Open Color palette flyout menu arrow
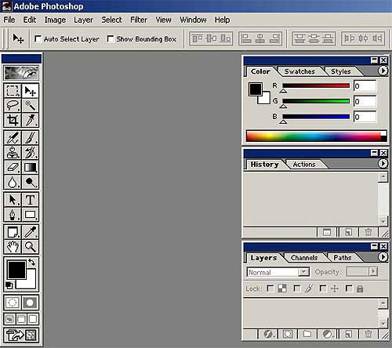Image resolution: width=392 pixels, height=348 pixels. (383, 71)
